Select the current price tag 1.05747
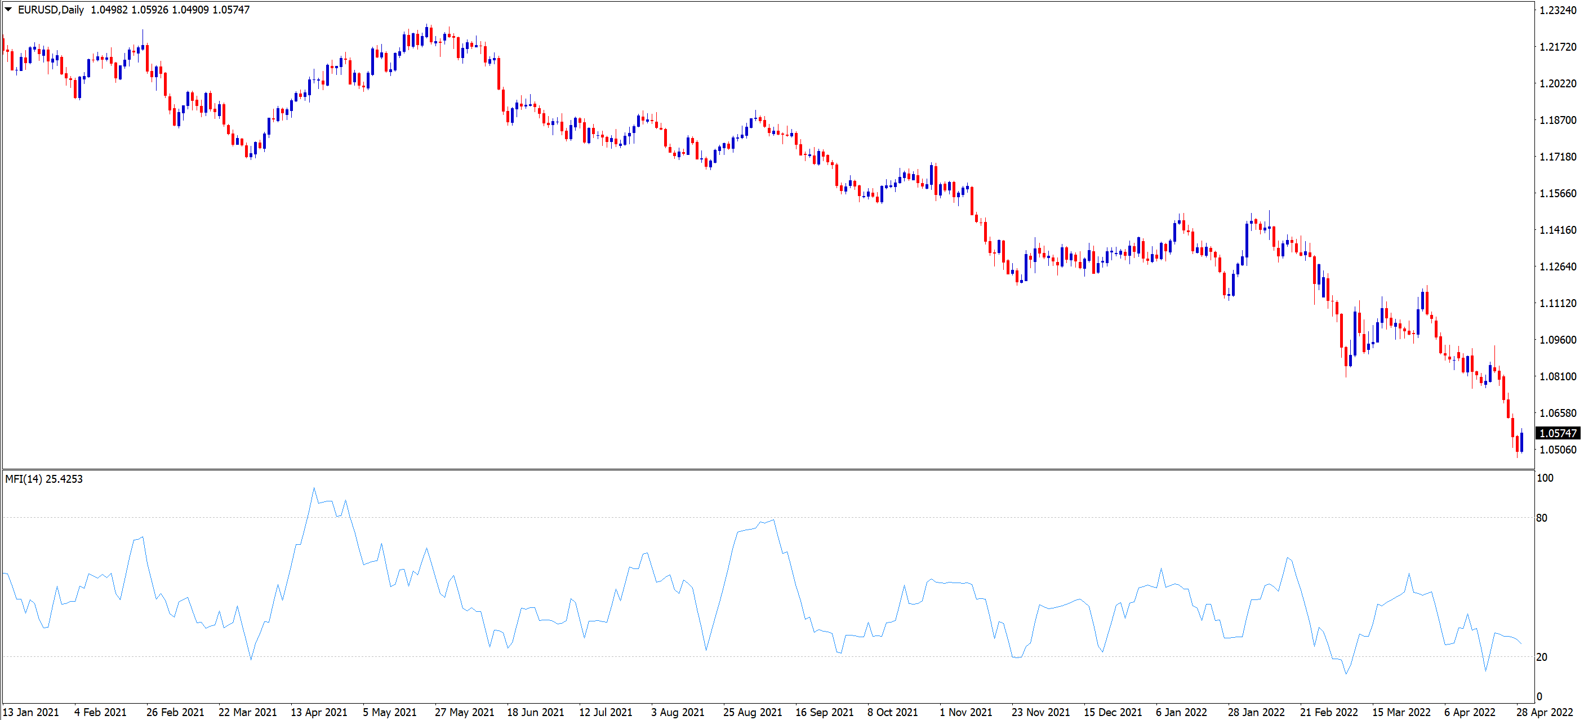The height and width of the screenshot is (720, 1584). [1558, 433]
